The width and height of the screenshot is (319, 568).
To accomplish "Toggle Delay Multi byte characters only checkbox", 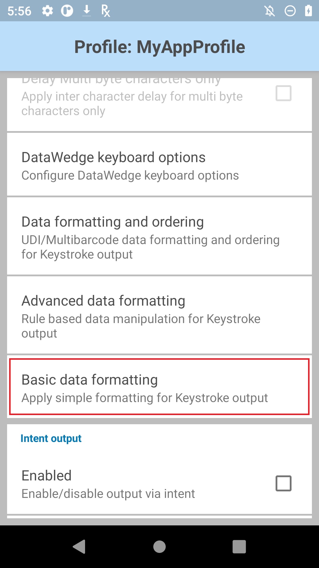I will pyautogui.click(x=284, y=93).
